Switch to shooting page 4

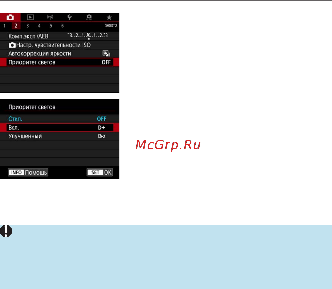[x=39, y=26]
